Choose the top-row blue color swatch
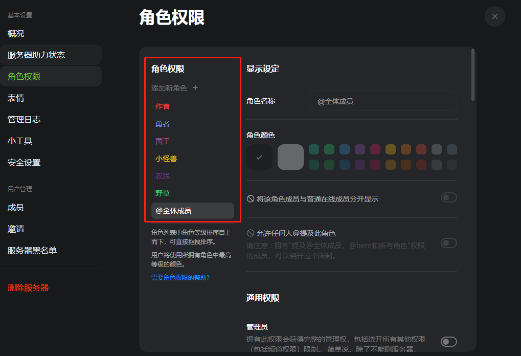 pyautogui.click(x=345, y=149)
